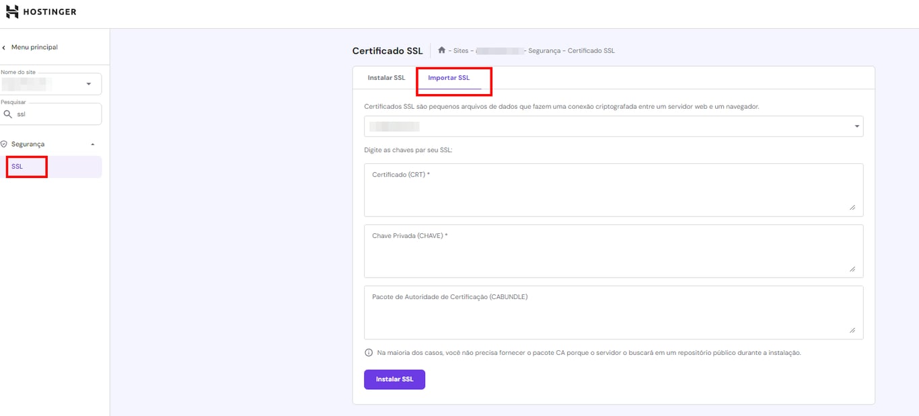Image resolution: width=919 pixels, height=416 pixels.
Task: Click the Pesquisar search field
Action: 50,114
